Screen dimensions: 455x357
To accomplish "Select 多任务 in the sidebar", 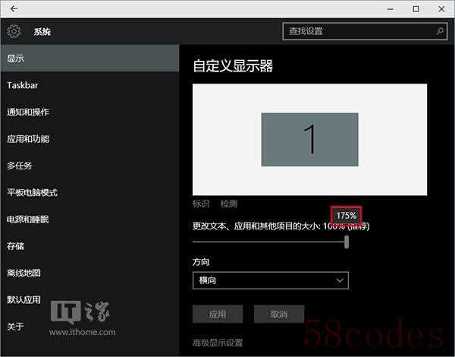I will click(20, 166).
